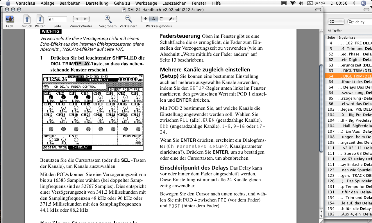Open the Lesezeichen menu
This screenshot has width=372, height=223.
click(x=175, y=3)
